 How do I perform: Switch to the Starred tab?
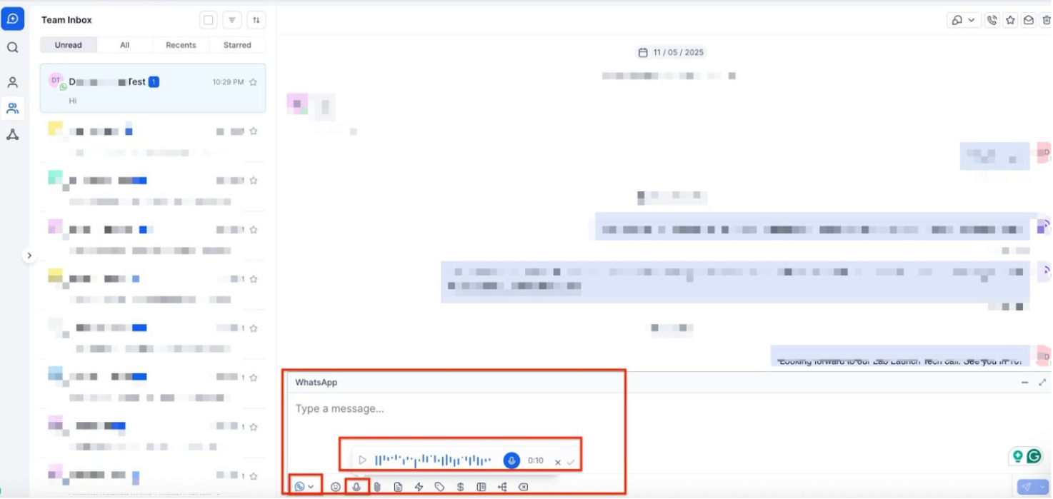click(236, 45)
